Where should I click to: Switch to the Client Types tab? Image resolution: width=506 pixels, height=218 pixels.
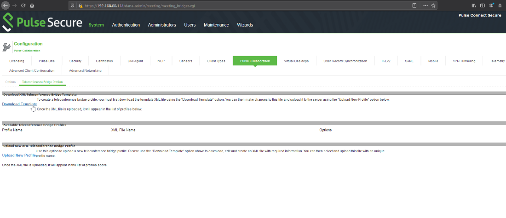216,61
